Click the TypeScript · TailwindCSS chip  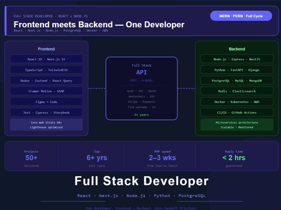tap(46, 70)
